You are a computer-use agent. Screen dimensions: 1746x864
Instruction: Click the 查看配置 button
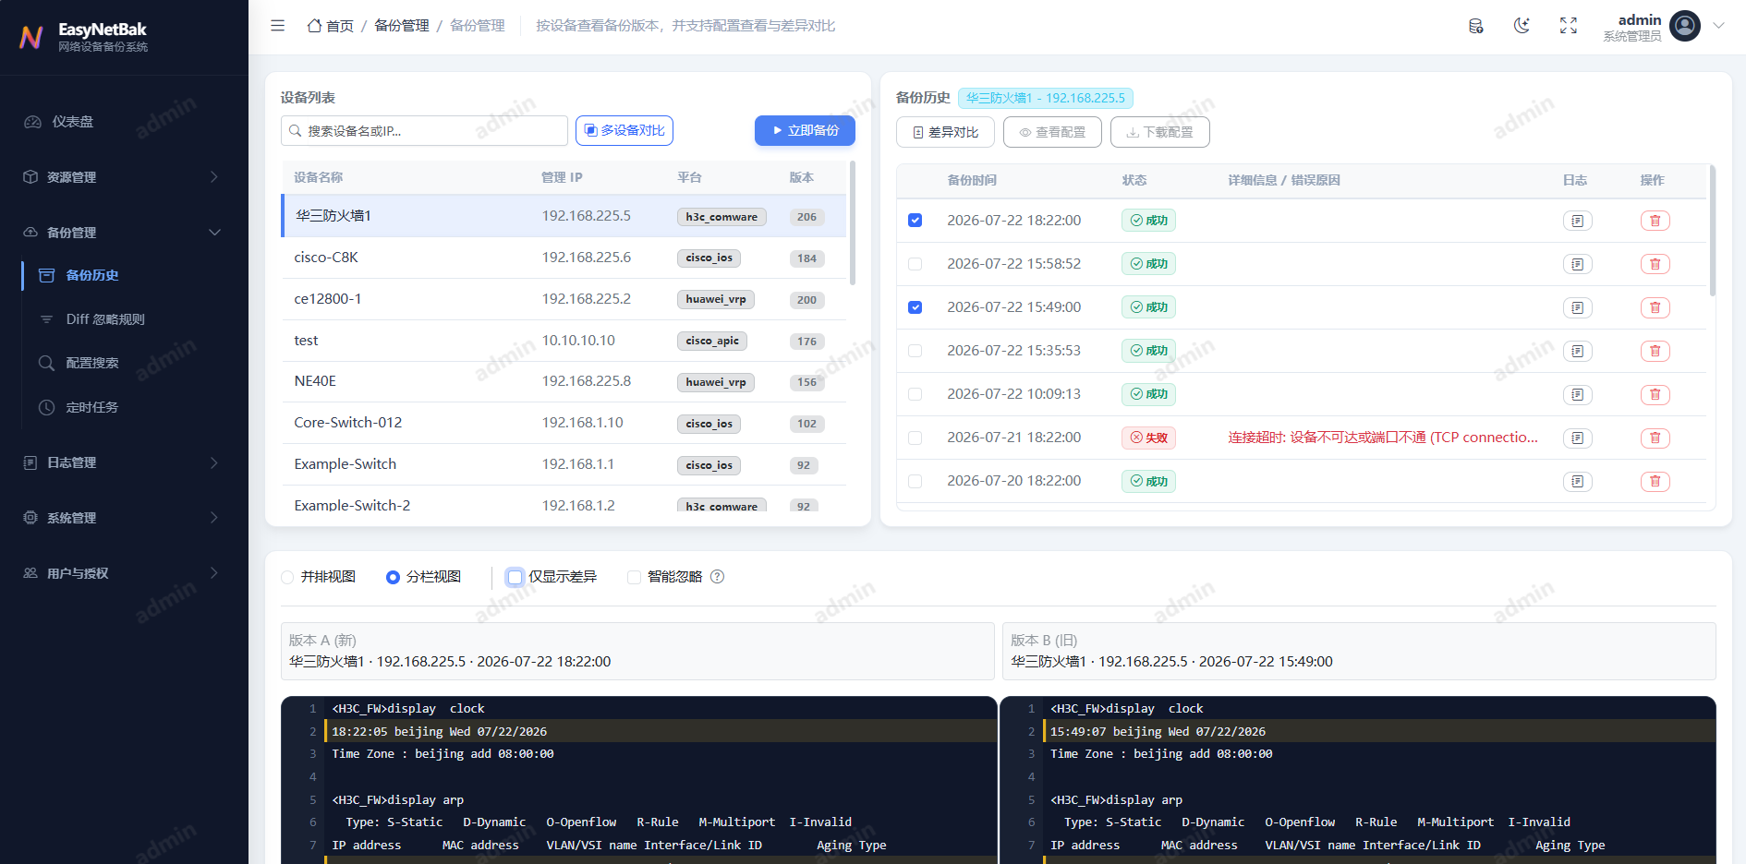1052,132
